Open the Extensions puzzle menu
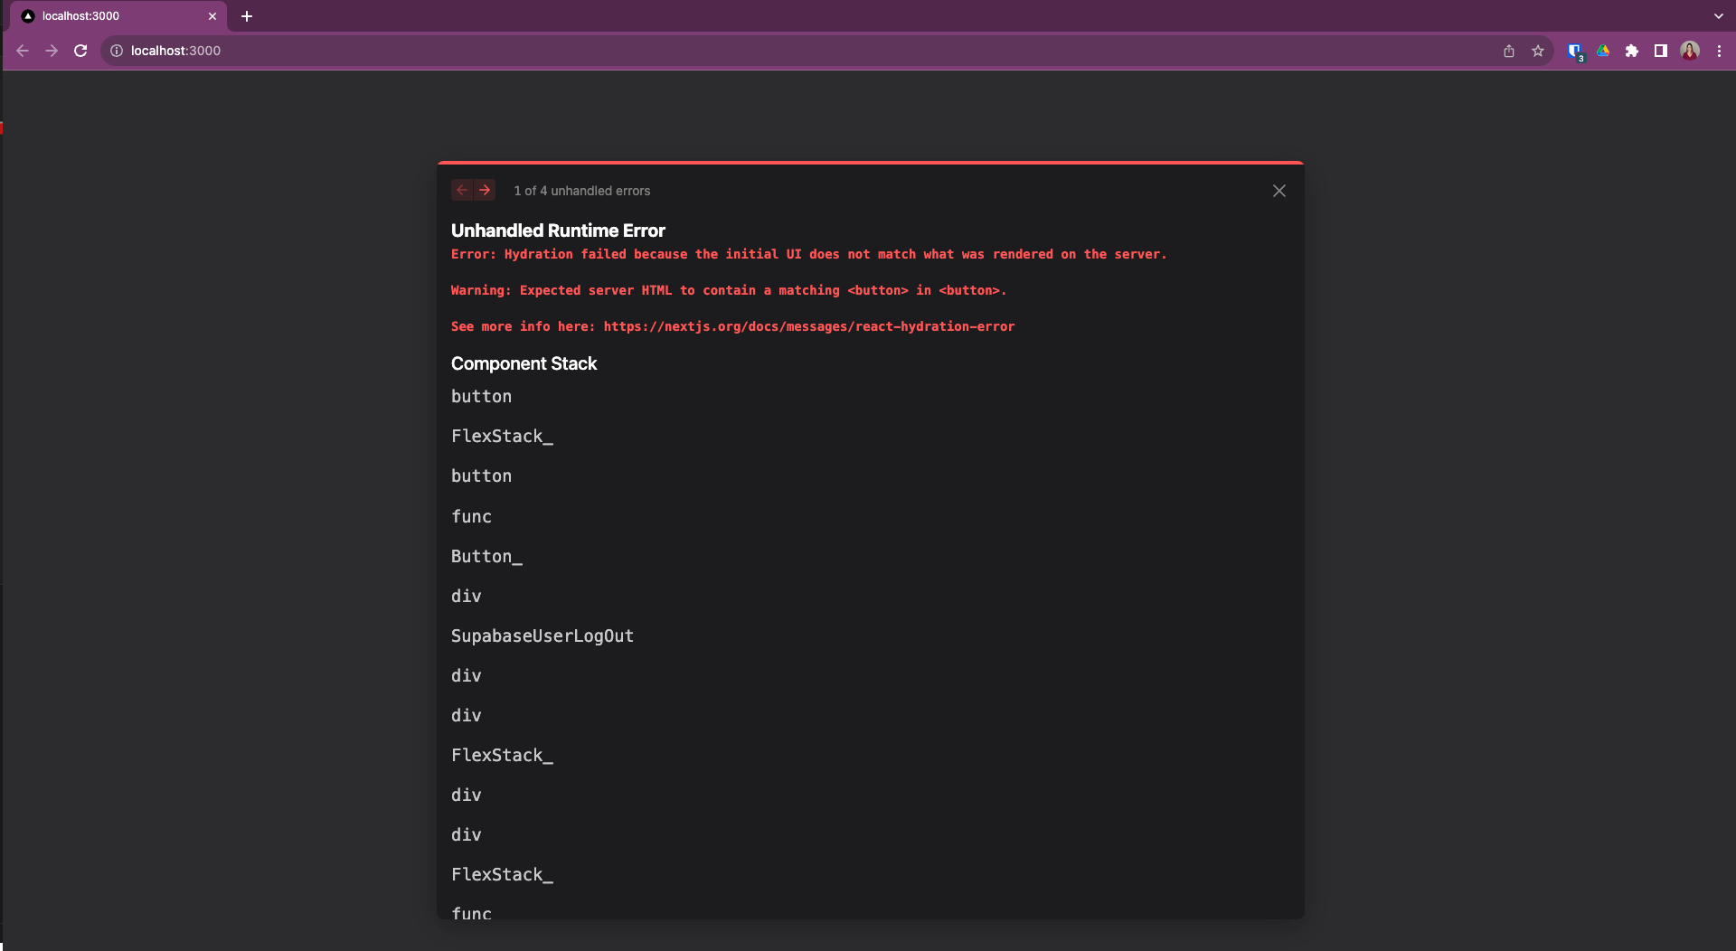 click(x=1632, y=51)
